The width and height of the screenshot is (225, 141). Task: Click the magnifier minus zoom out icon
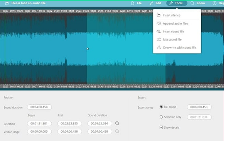point(117,131)
